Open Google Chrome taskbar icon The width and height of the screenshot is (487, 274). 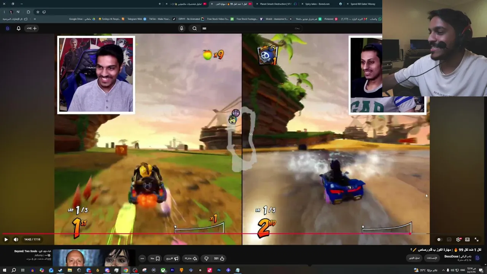point(126,270)
